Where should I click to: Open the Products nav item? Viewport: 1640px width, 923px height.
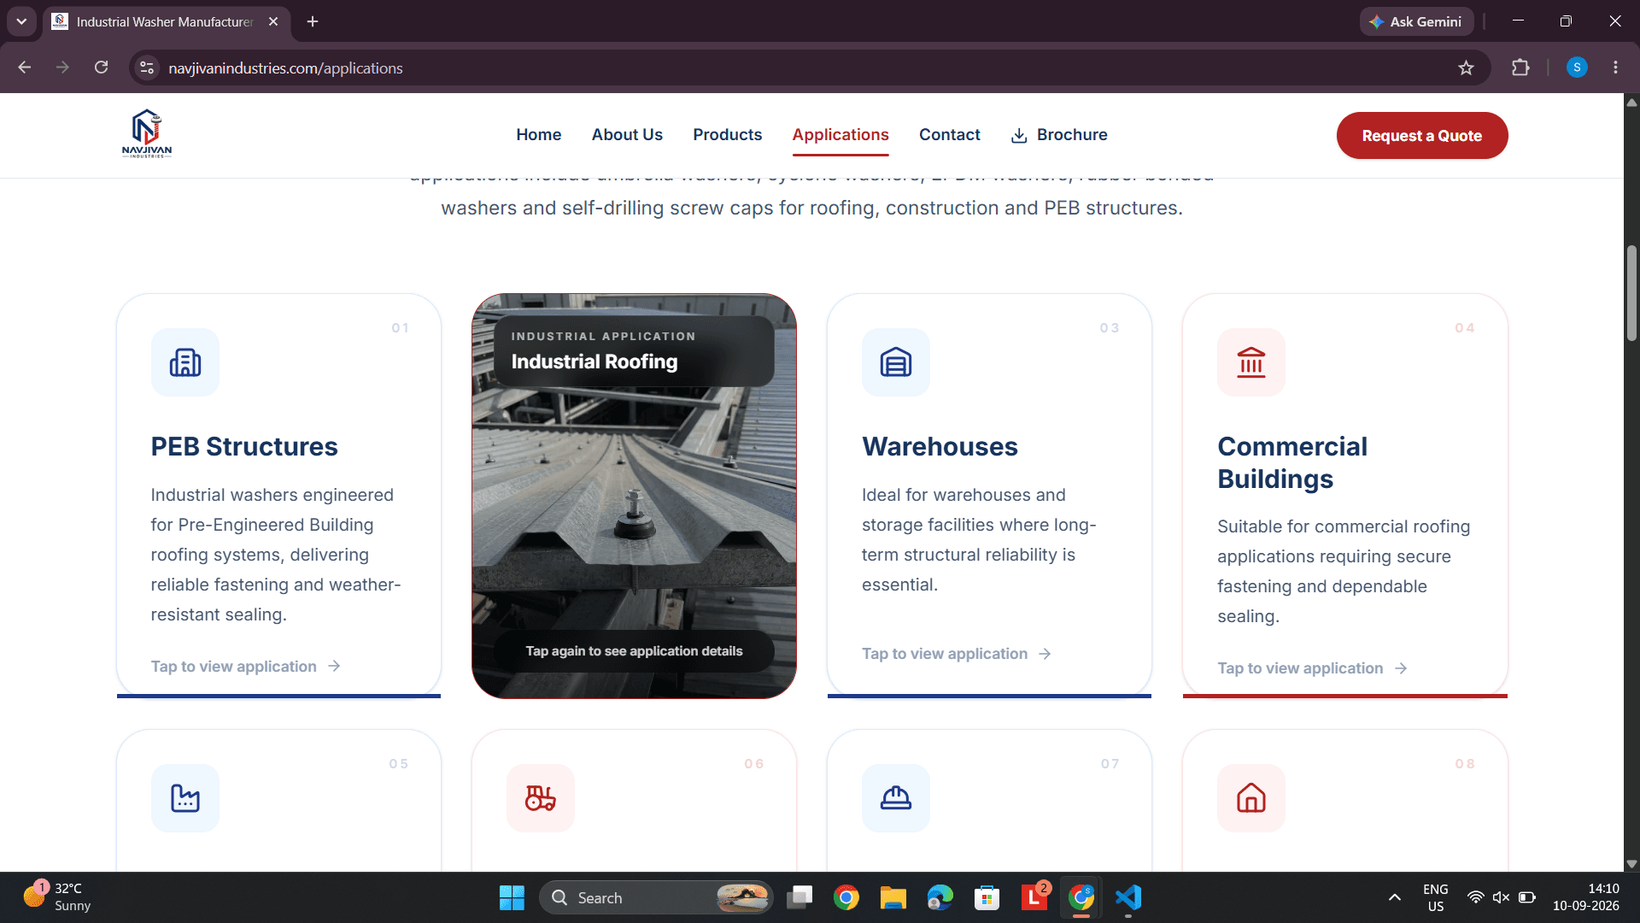coord(727,135)
